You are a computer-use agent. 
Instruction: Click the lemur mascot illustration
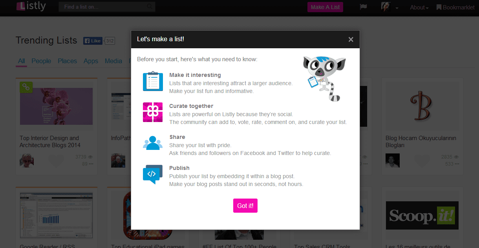(324, 78)
